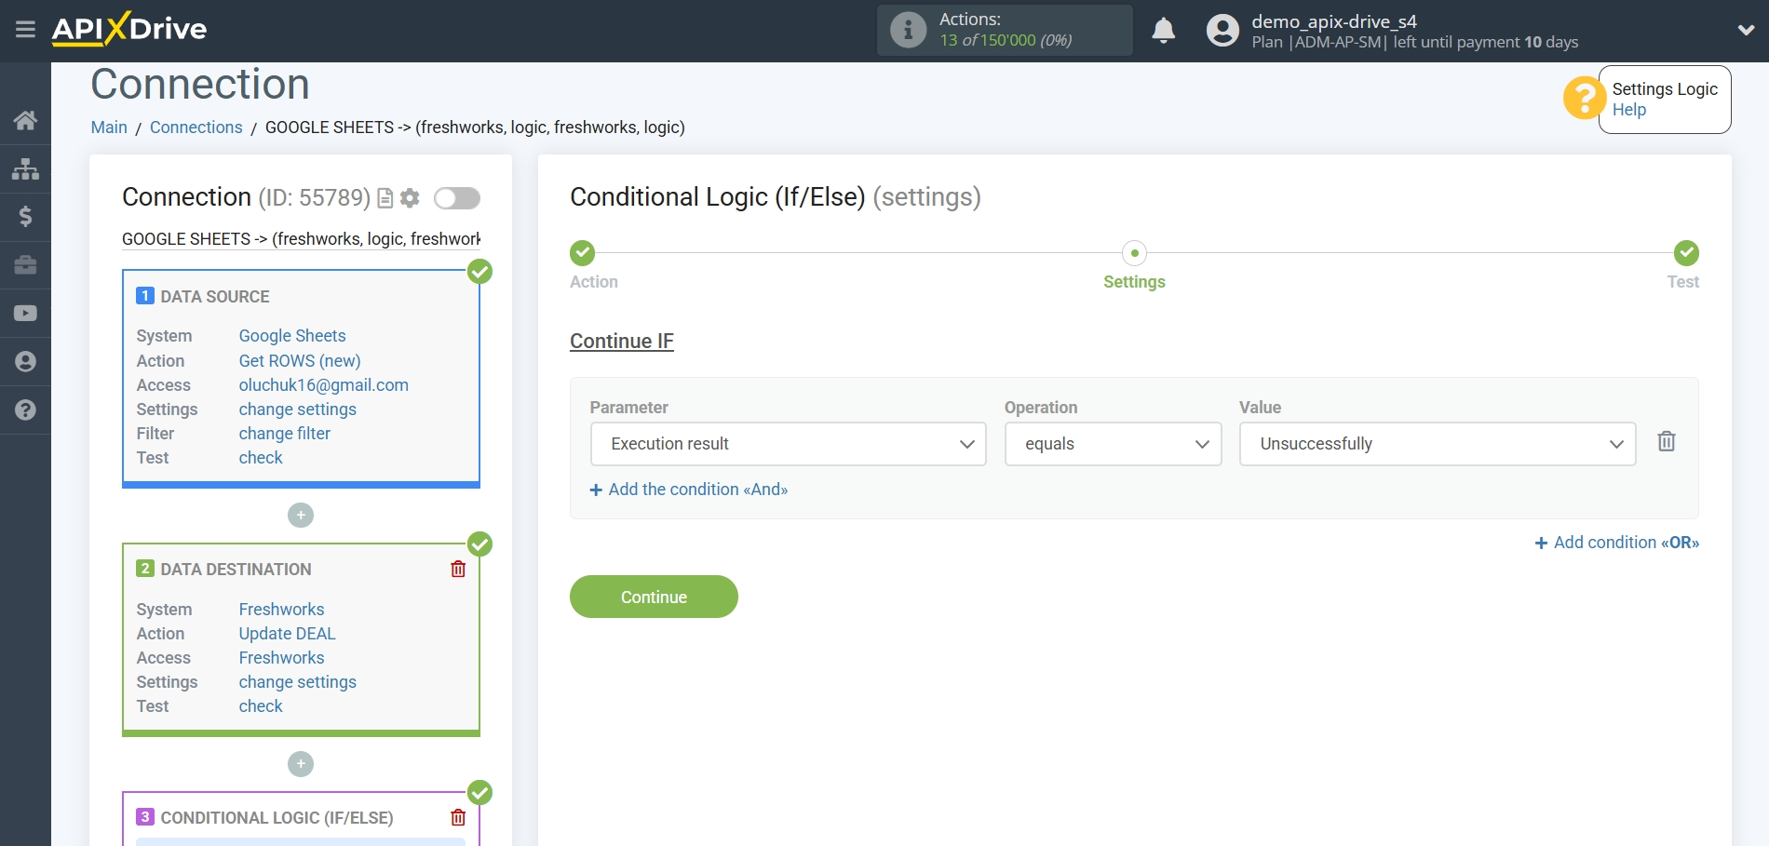Click the demo_apix-drive_s4 account name
Viewport: 1769px width, 846px height.
tap(1333, 20)
